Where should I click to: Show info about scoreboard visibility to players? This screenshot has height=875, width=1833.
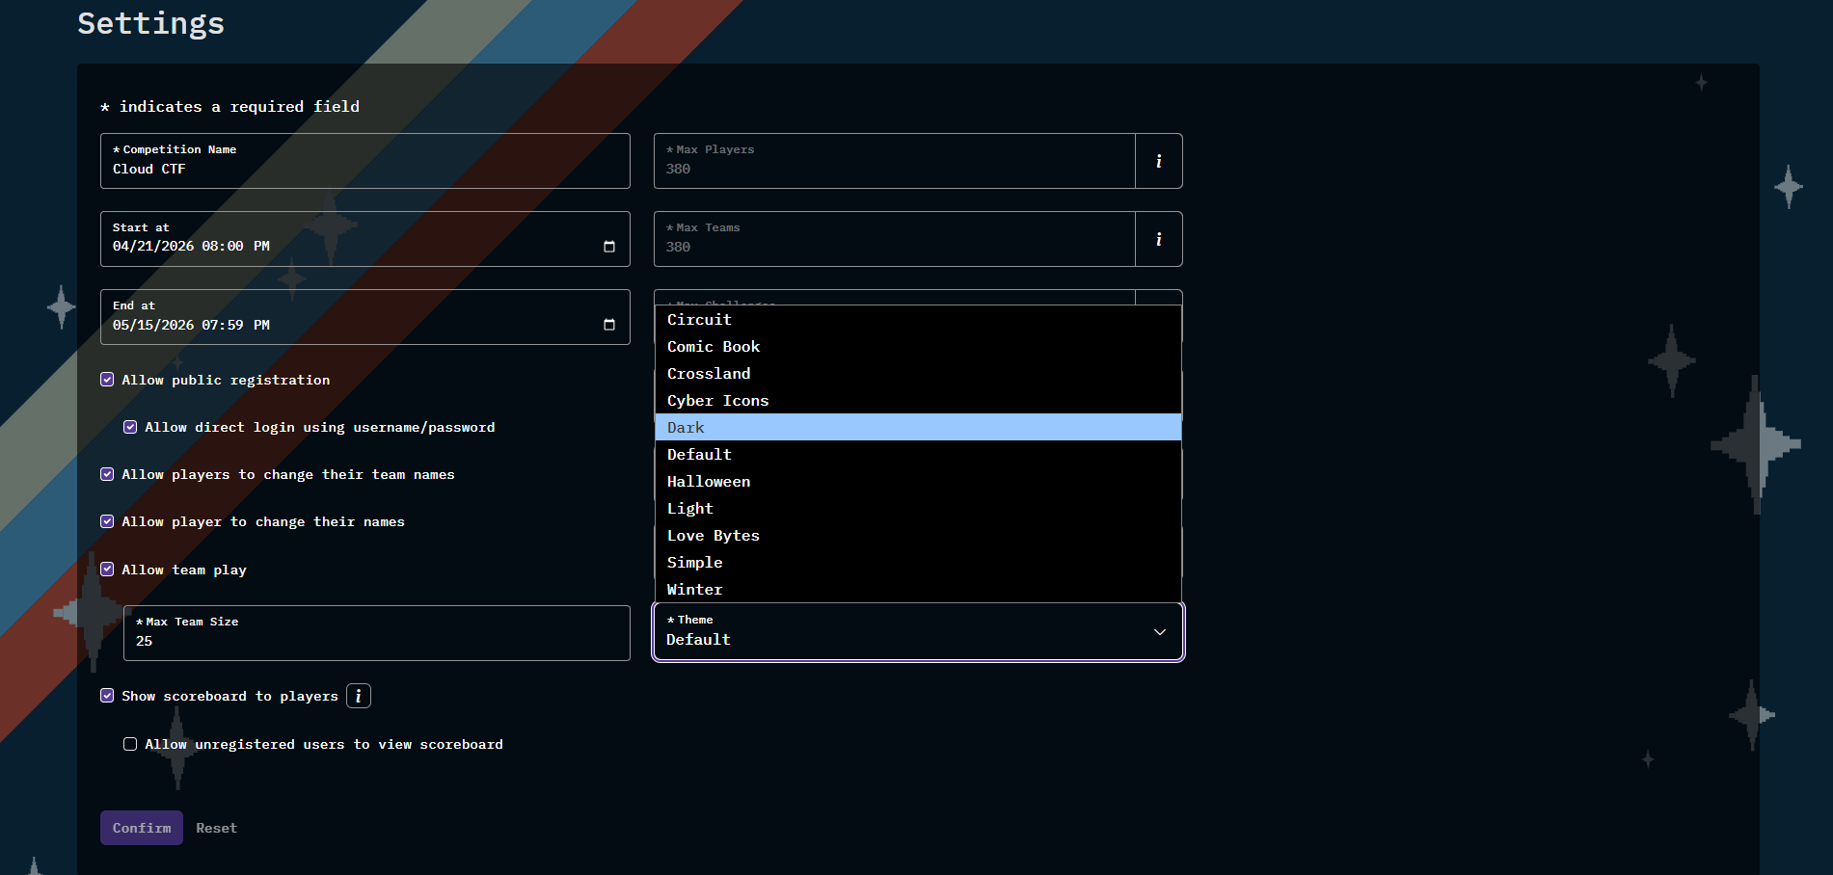point(359,696)
